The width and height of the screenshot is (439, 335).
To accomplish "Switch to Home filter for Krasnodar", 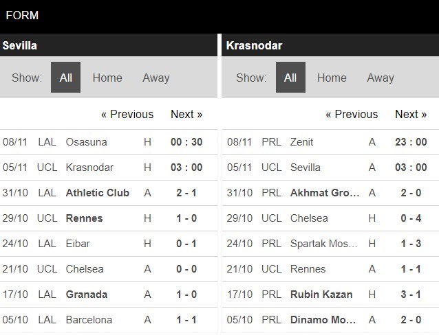I will tap(332, 78).
